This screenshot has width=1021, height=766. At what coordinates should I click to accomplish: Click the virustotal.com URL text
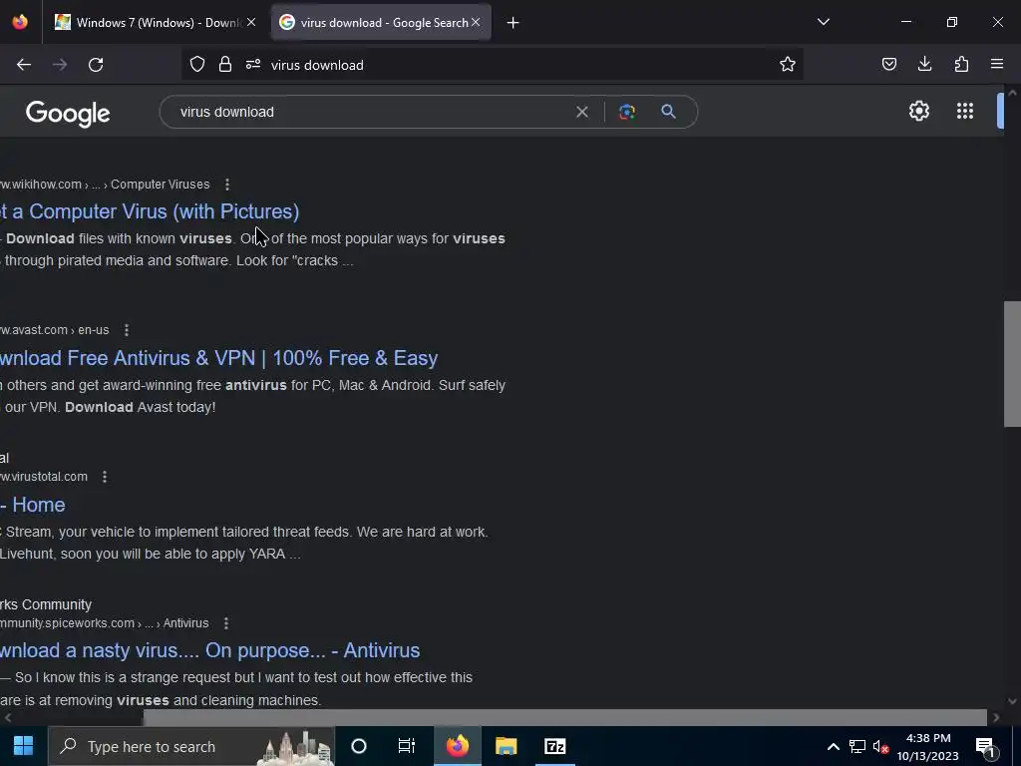pos(44,477)
